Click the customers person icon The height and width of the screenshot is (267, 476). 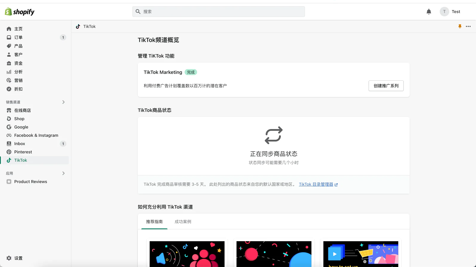[9, 55]
